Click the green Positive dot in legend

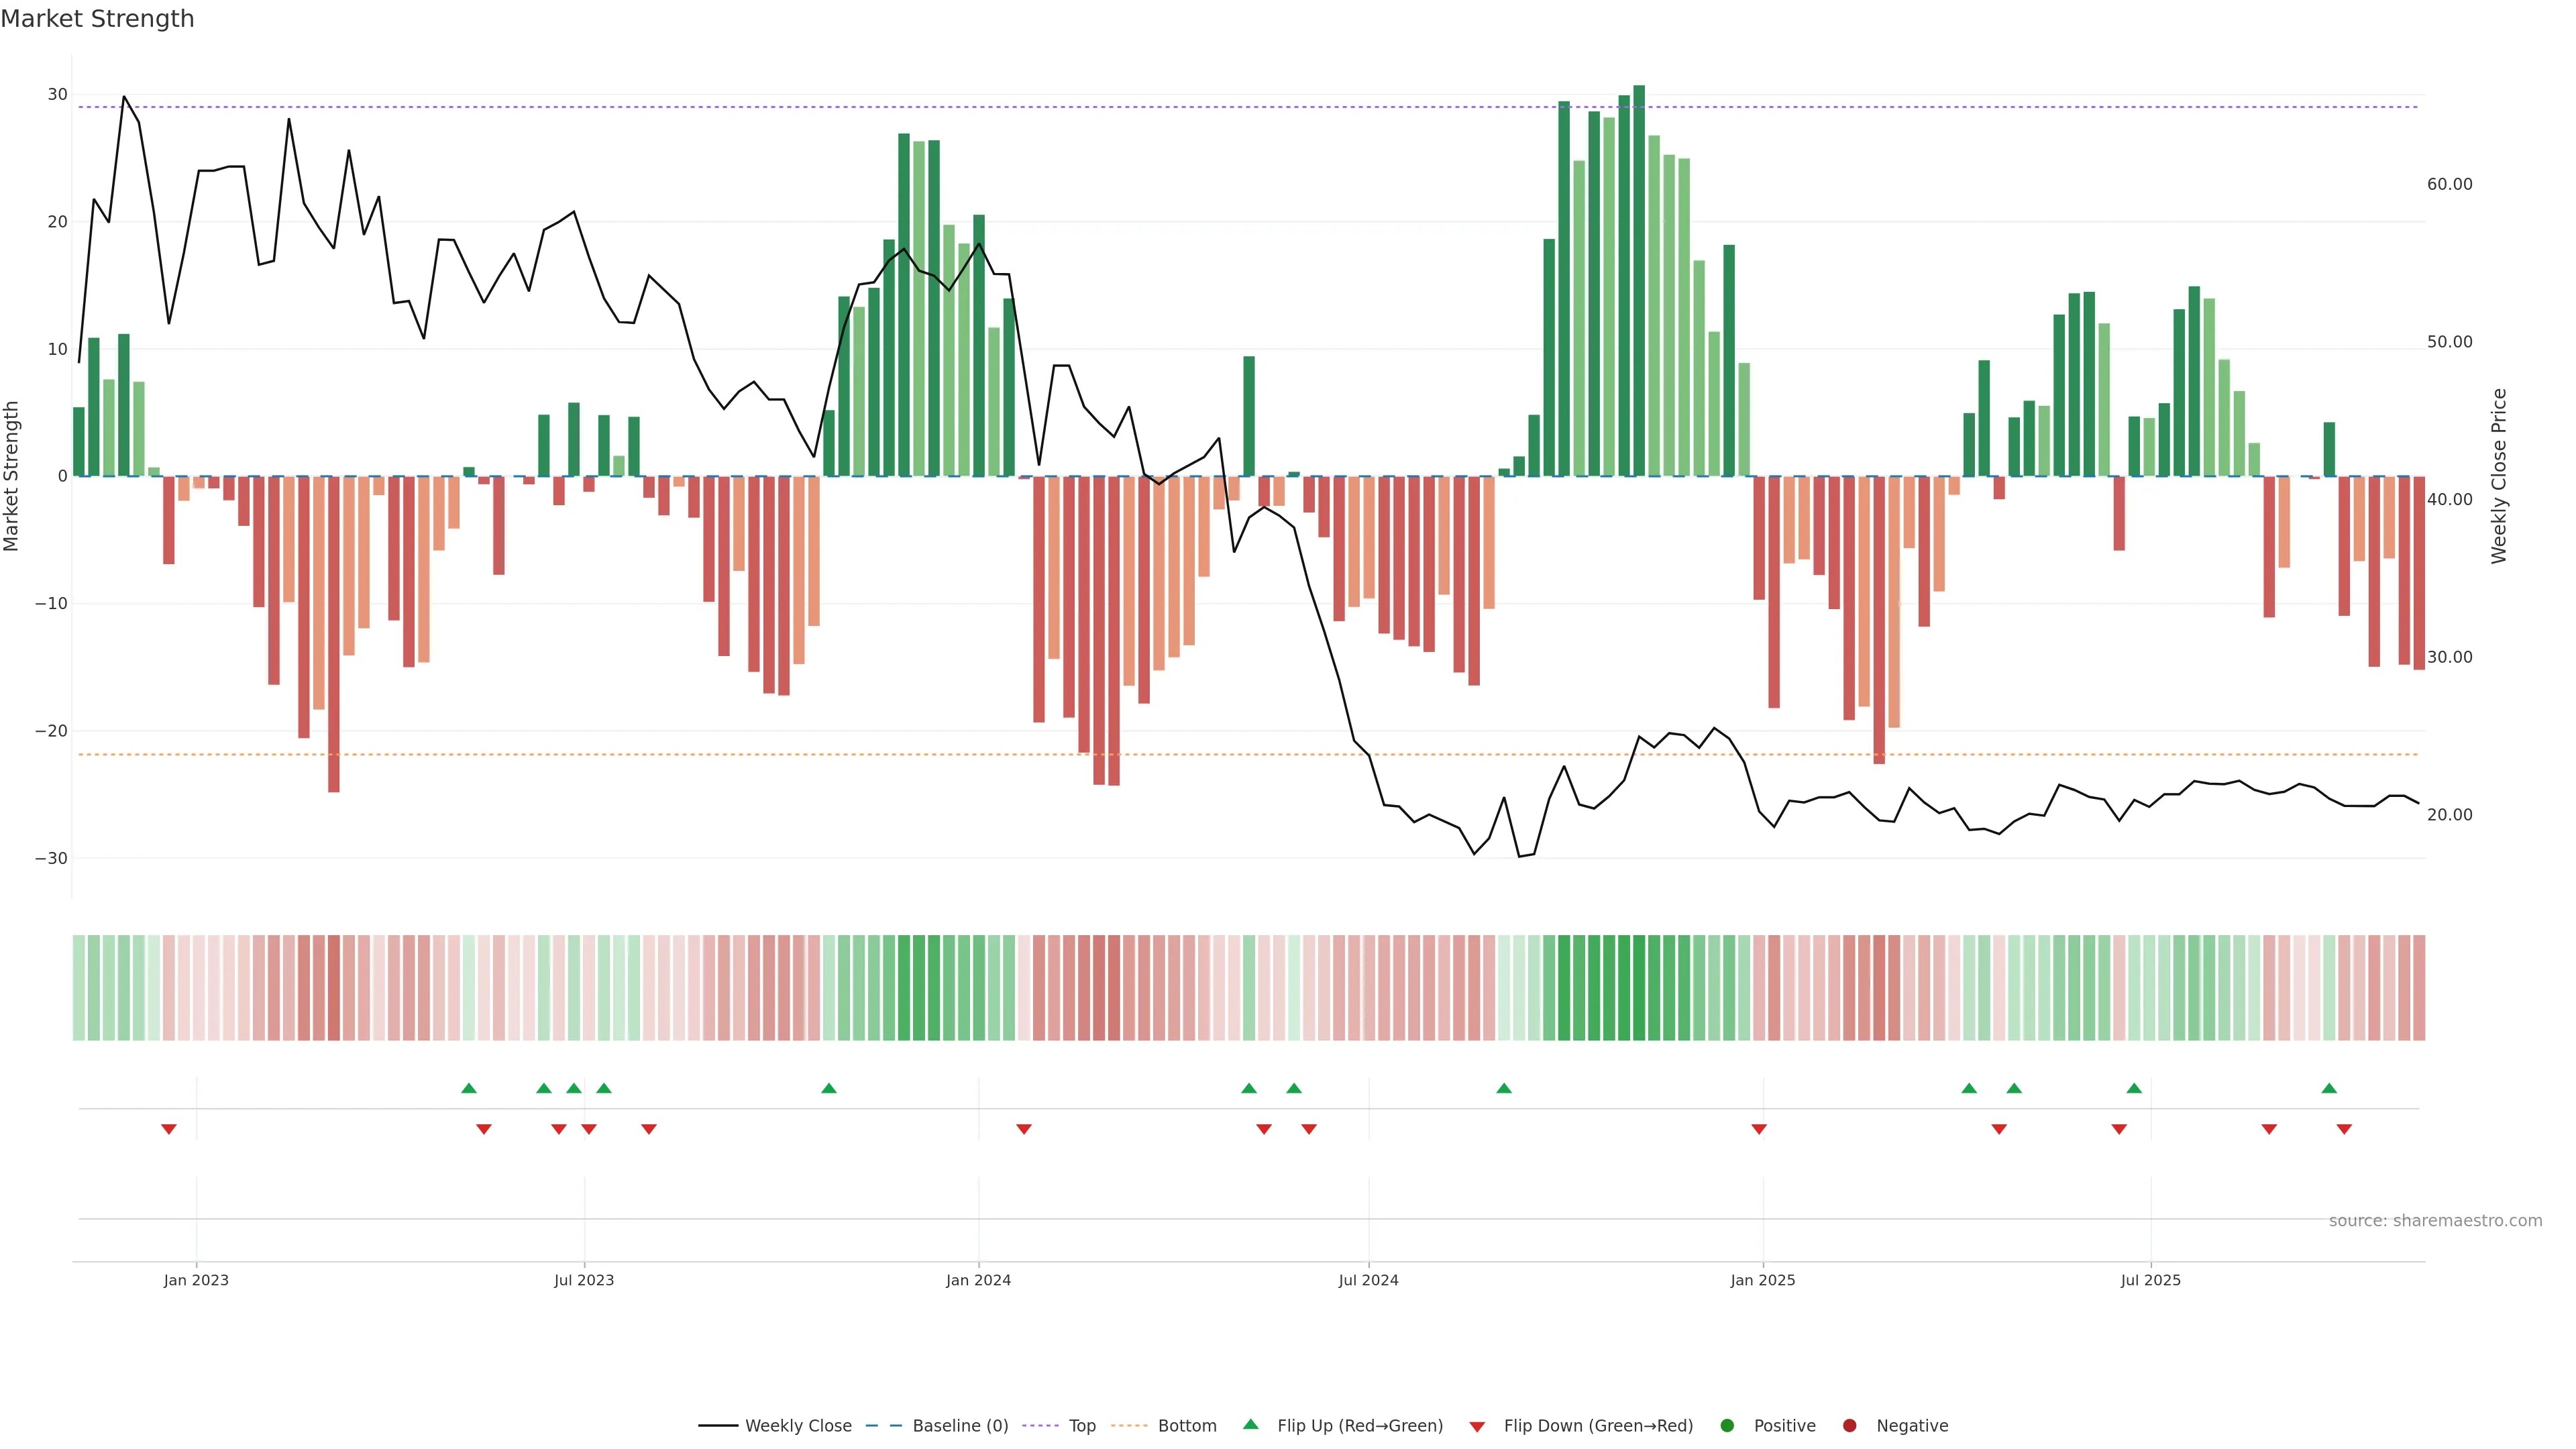(x=1727, y=1426)
